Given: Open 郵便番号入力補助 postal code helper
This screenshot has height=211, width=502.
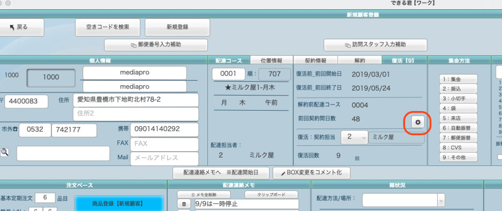Looking at the screenshot, I should pos(155,45).
